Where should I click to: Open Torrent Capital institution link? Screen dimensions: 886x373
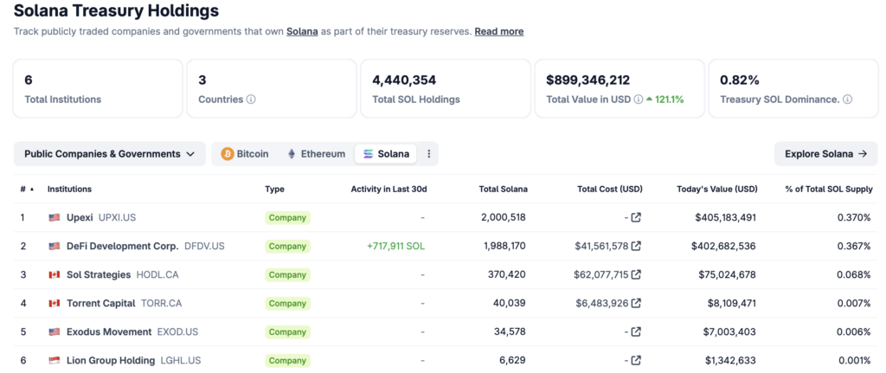tap(101, 303)
